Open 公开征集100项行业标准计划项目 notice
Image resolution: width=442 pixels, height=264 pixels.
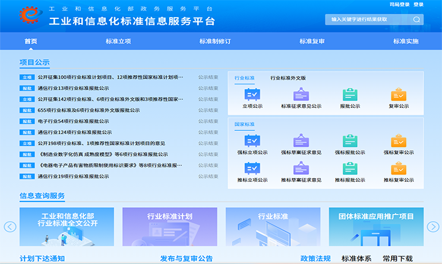click(x=110, y=77)
